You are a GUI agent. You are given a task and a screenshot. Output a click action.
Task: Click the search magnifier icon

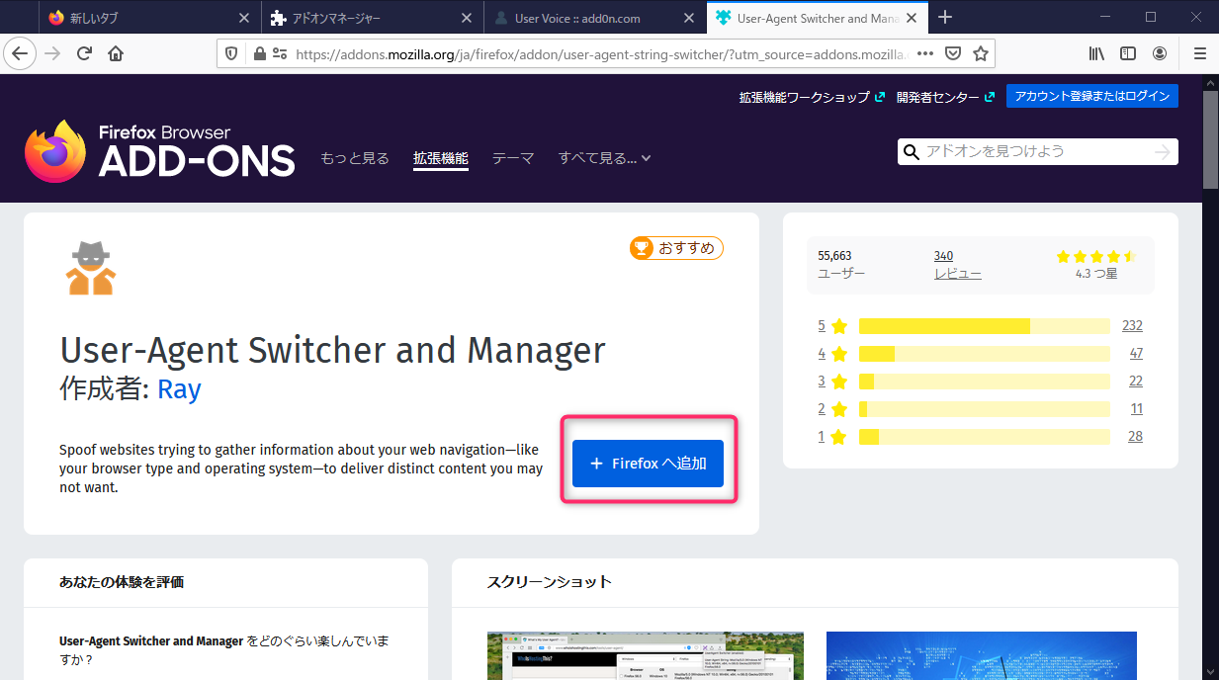[912, 152]
